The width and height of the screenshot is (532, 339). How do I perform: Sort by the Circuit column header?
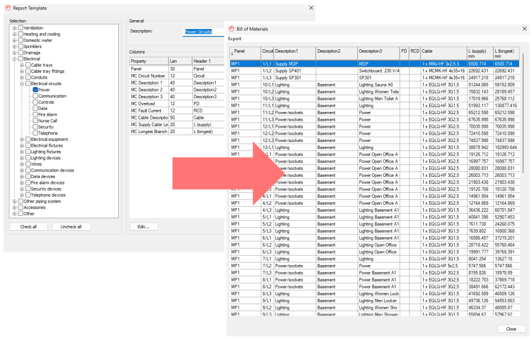[267, 53]
